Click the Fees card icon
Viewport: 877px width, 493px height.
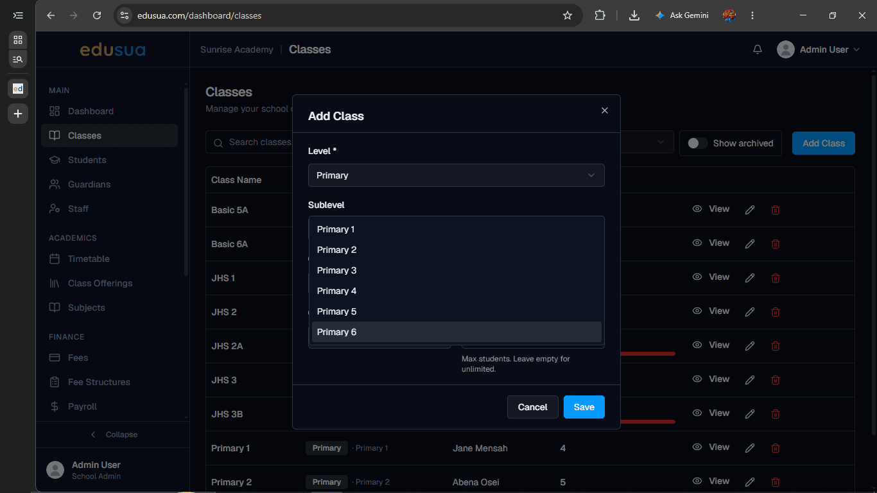click(x=55, y=358)
